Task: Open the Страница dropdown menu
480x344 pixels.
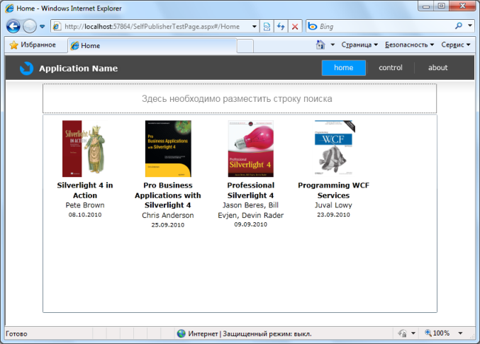Action: click(x=359, y=45)
